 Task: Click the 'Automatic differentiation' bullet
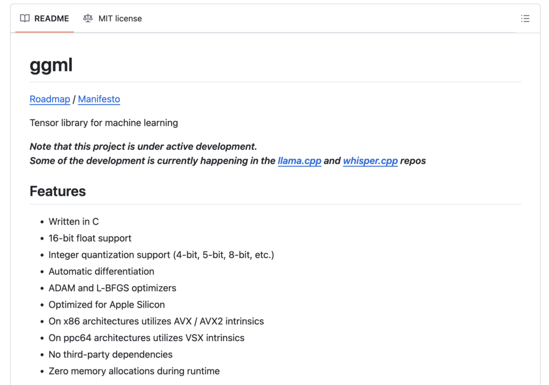pos(101,271)
